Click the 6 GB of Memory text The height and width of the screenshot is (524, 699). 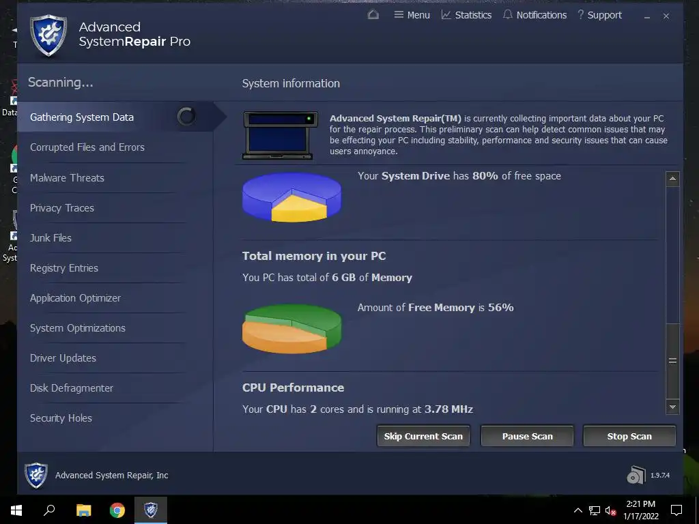[372, 278]
